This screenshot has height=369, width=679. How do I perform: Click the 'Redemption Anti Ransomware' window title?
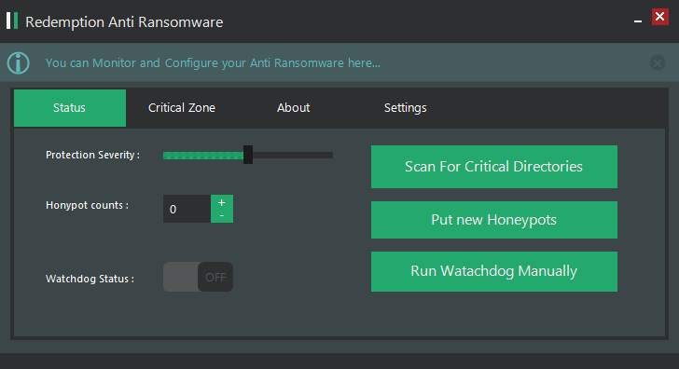click(x=124, y=22)
